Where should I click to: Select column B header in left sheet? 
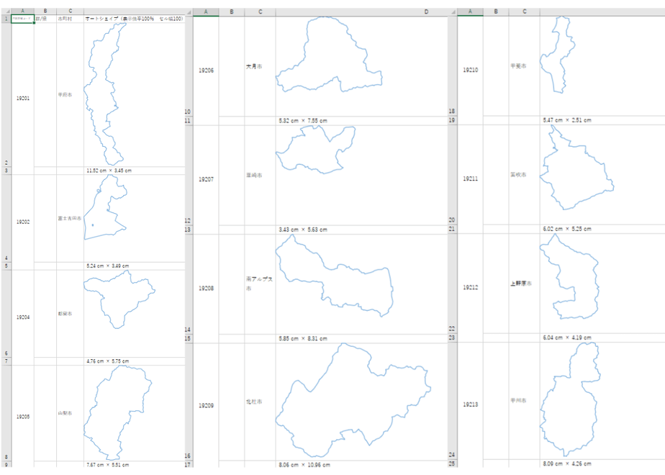point(45,11)
